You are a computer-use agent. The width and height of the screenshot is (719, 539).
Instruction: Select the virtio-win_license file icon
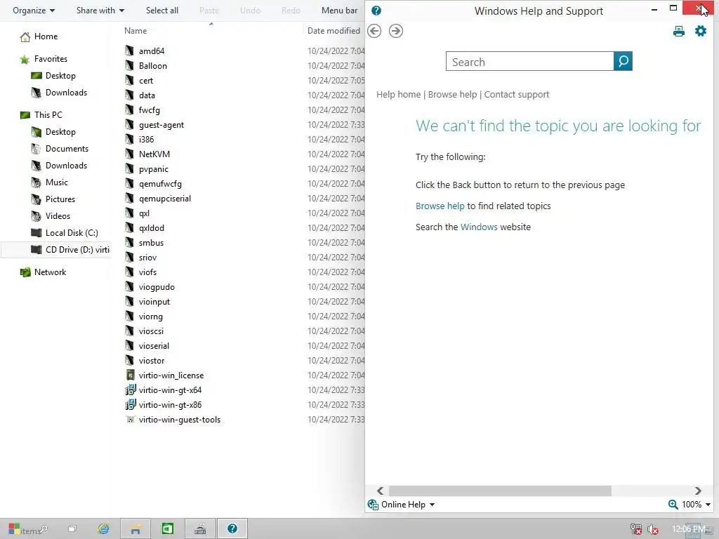coord(130,375)
